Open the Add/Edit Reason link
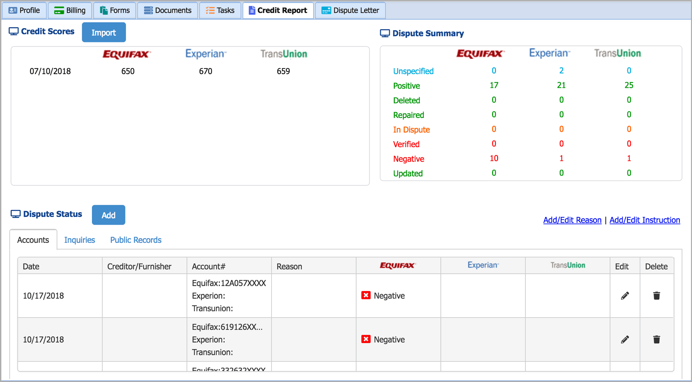 click(572, 220)
